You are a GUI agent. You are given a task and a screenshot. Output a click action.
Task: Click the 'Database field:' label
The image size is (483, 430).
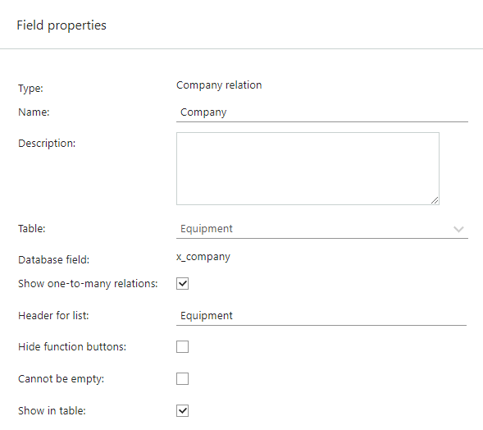[x=53, y=260]
